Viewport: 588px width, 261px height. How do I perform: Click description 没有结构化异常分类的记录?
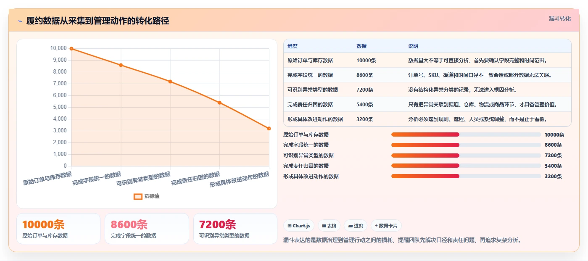(x=462, y=90)
